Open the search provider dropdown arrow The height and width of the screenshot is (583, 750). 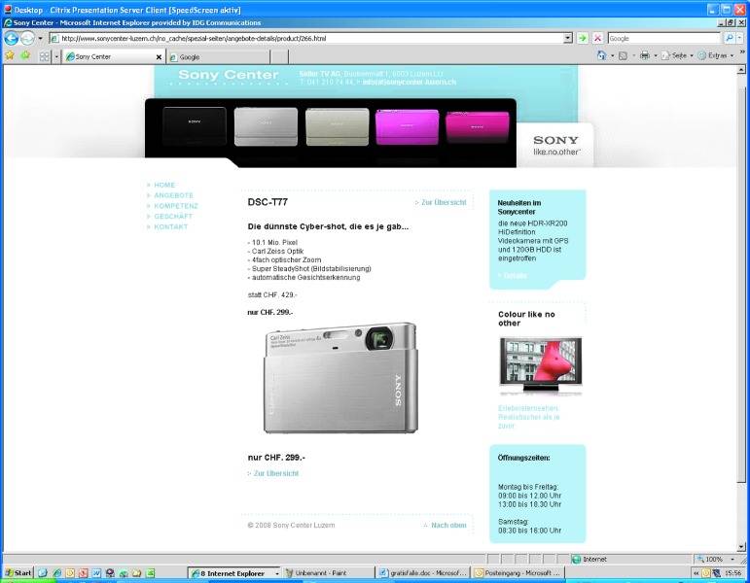tap(739, 38)
